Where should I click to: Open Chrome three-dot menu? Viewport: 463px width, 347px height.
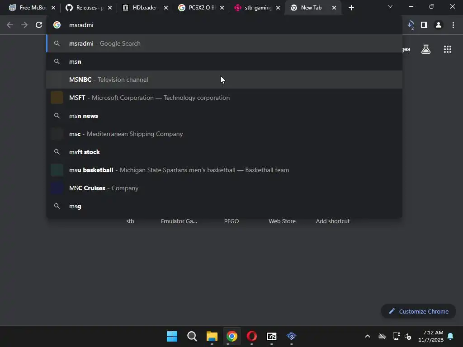pos(453,25)
